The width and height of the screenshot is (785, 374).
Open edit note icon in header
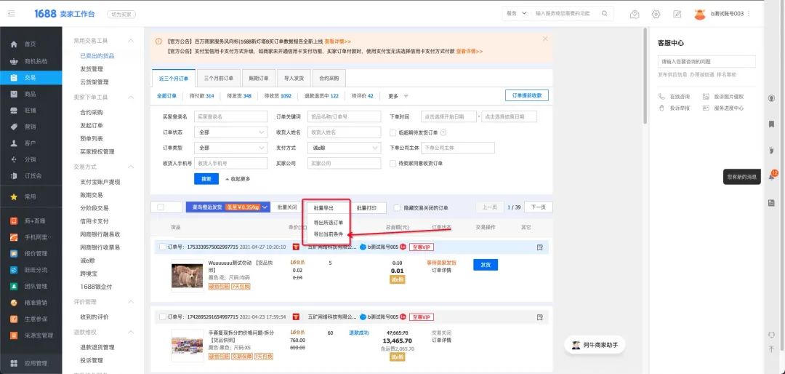click(x=677, y=14)
